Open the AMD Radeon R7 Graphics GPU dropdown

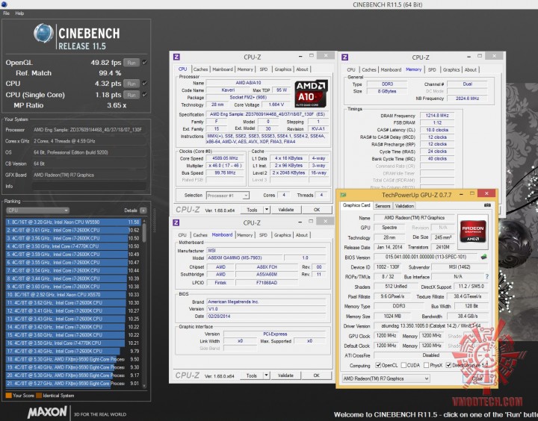(x=386, y=378)
